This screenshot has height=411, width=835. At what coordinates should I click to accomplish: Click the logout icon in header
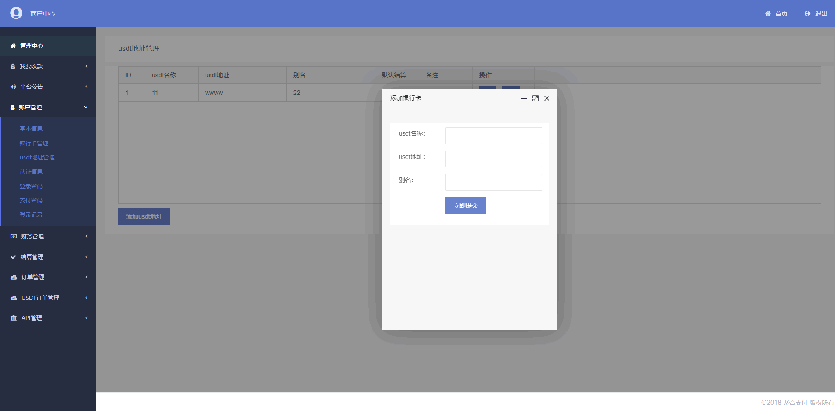[807, 14]
